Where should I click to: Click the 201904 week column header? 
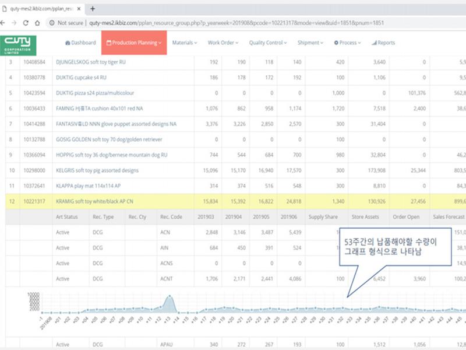pos(234,216)
